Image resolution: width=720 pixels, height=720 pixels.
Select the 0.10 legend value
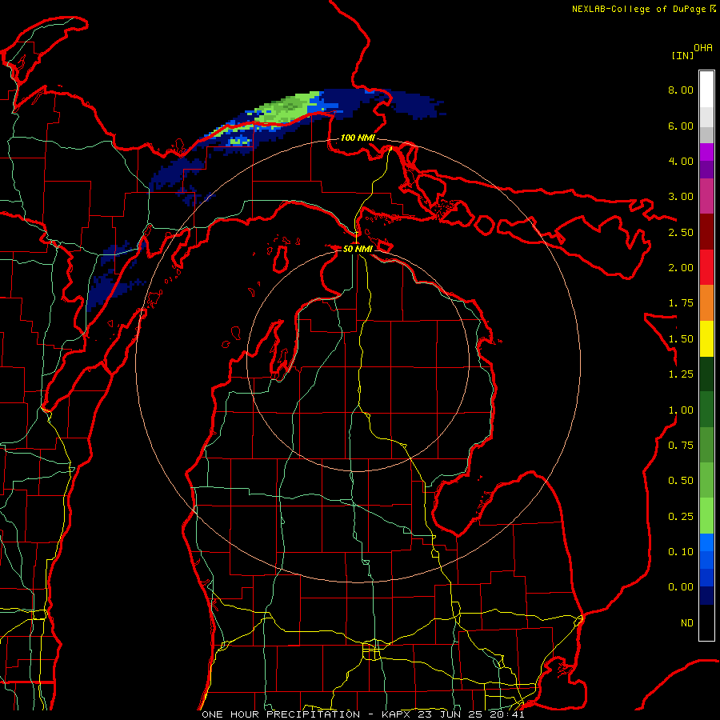(x=681, y=552)
